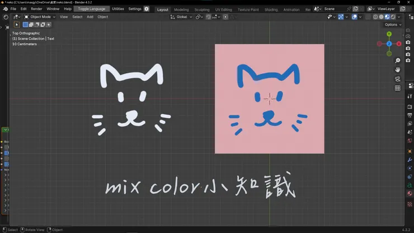Switch to the Sculpting workspace tab
Viewport: 414px width, 233px height.
pyautogui.click(x=202, y=10)
